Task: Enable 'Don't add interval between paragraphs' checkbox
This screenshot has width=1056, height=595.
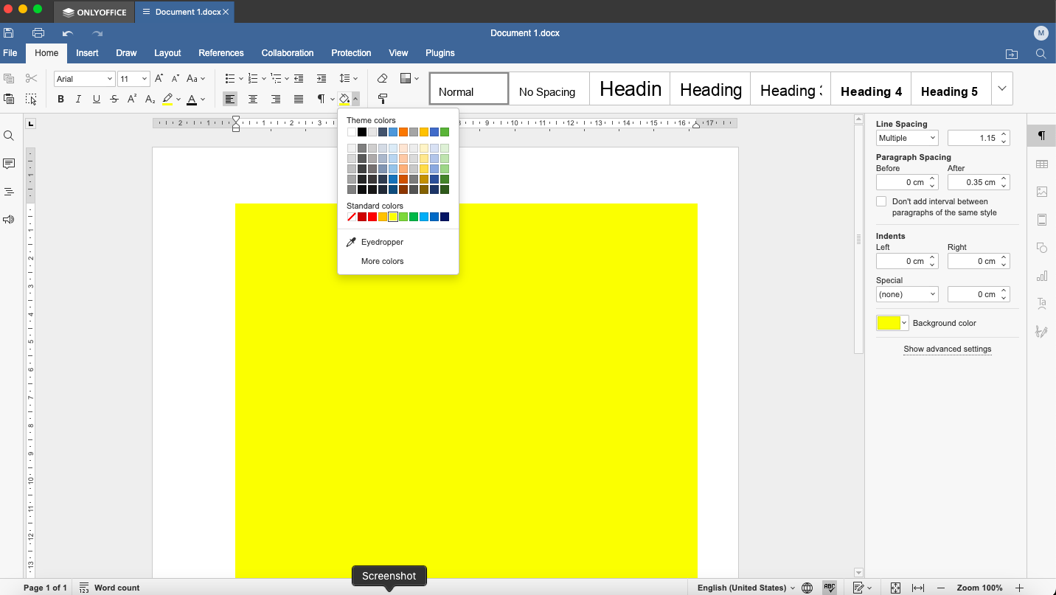Action: [881, 201]
